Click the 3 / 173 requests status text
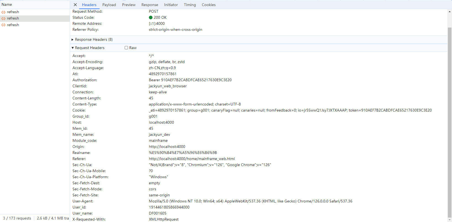452x222 pixels. click(17, 218)
